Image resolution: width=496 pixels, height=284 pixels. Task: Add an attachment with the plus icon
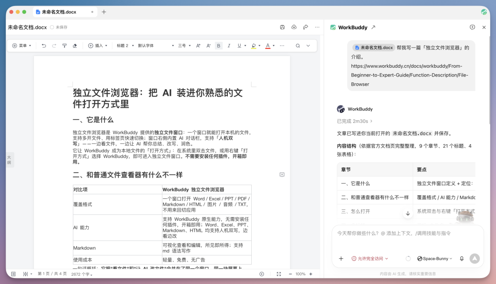click(x=341, y=259)
